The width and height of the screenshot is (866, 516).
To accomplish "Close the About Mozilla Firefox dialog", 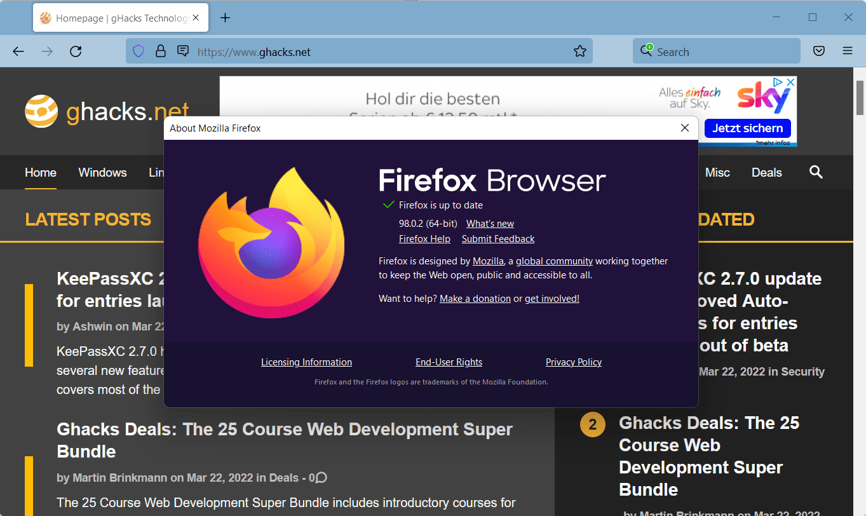I will pyautogui.click(x=685, y=128).
